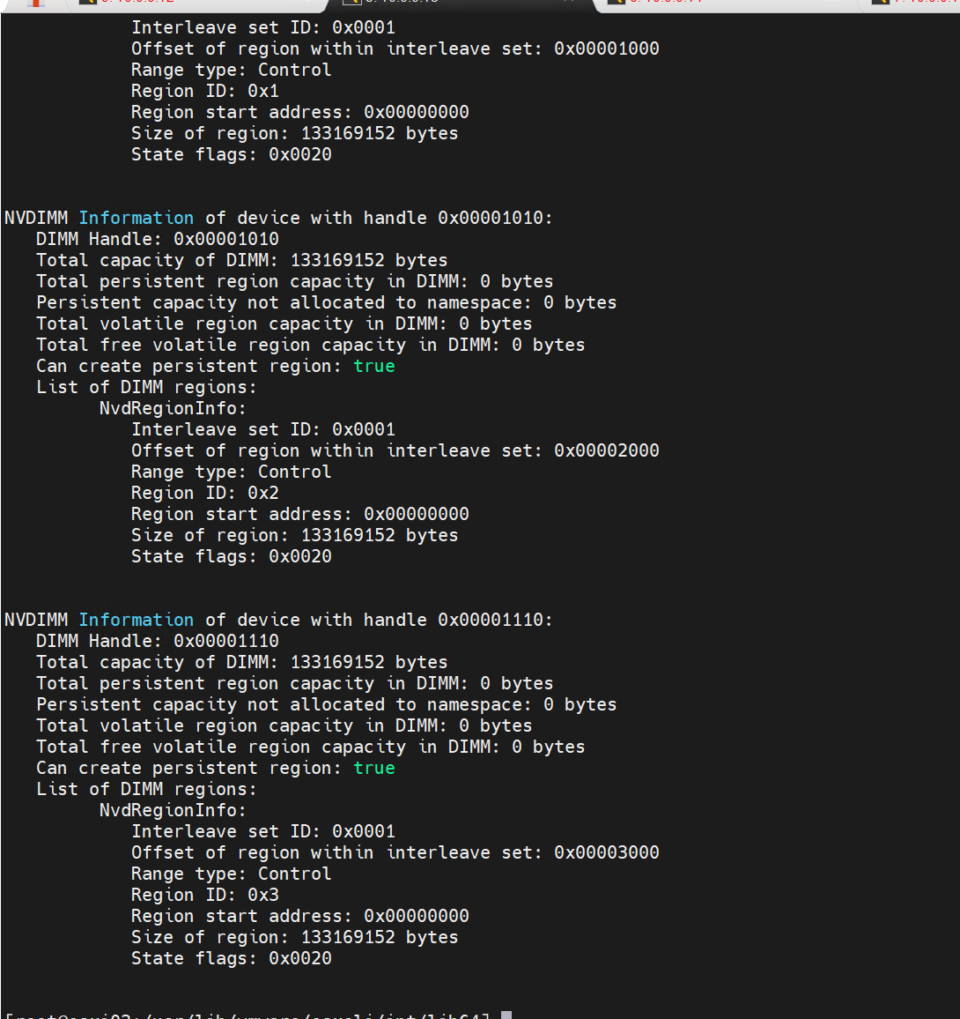Viewport: 960px width, 1019px height.
Task: Click 'Information' in the 0x00001110 device header
Action: tap(137, 620)
